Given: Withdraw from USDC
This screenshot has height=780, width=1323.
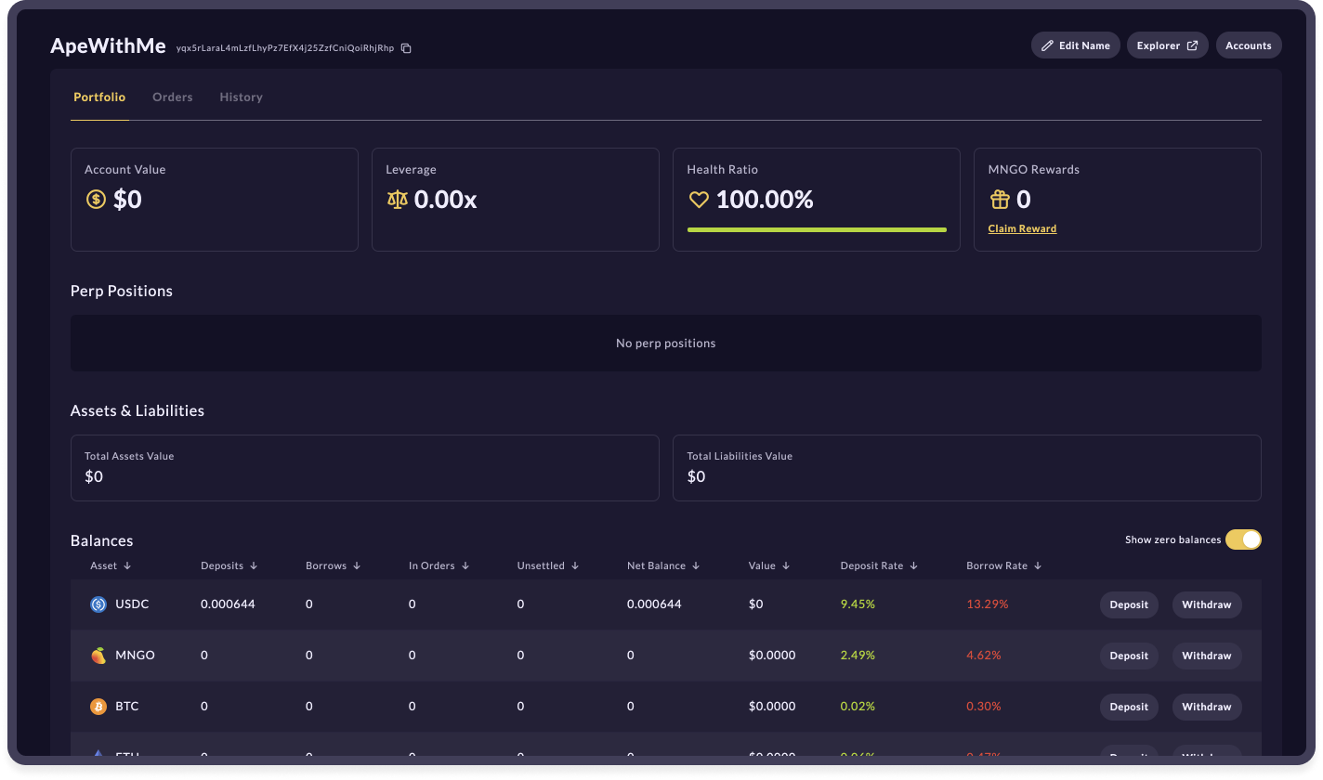Looking at the screenshot, I should click(x=1207, y=604).
